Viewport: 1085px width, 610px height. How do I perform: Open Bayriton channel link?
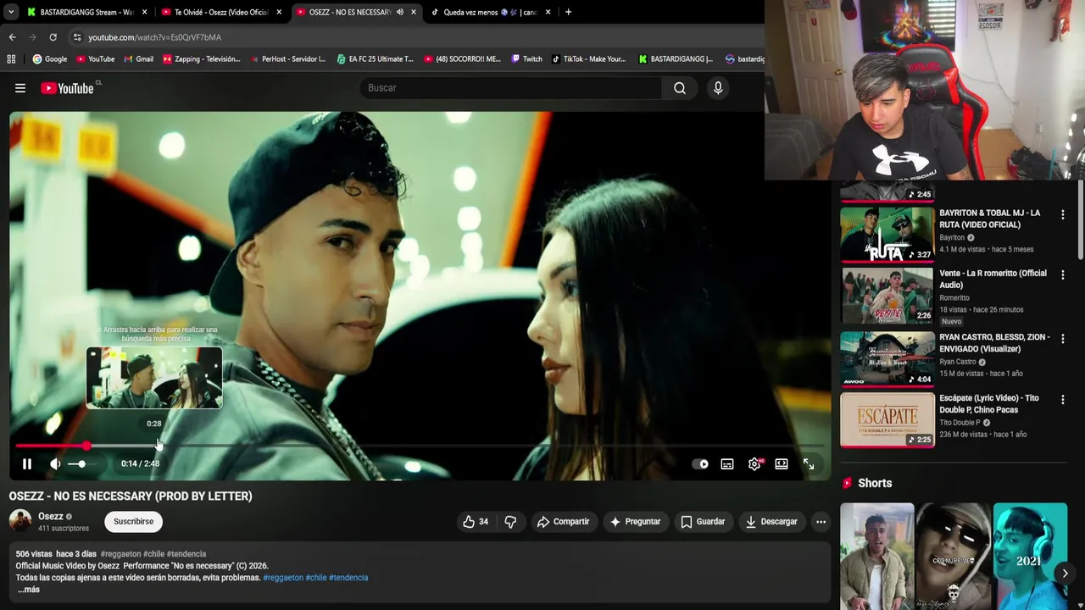952,238
